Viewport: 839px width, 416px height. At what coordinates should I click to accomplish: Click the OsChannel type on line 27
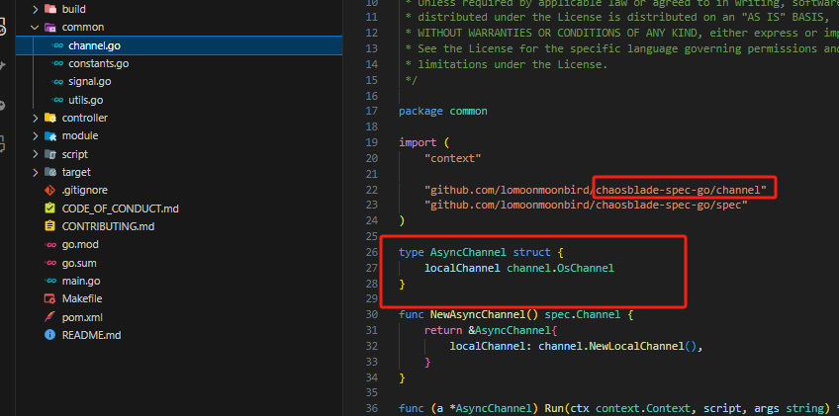point(586,268)
